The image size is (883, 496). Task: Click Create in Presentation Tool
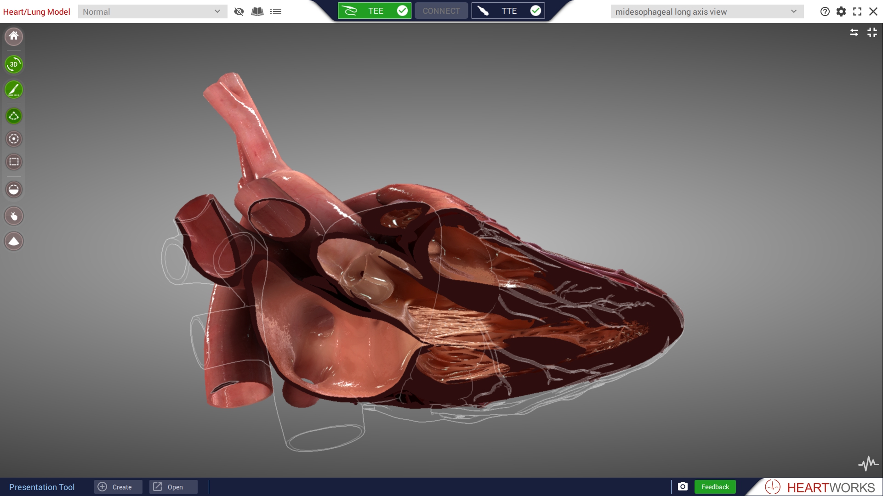coord(118,487)
